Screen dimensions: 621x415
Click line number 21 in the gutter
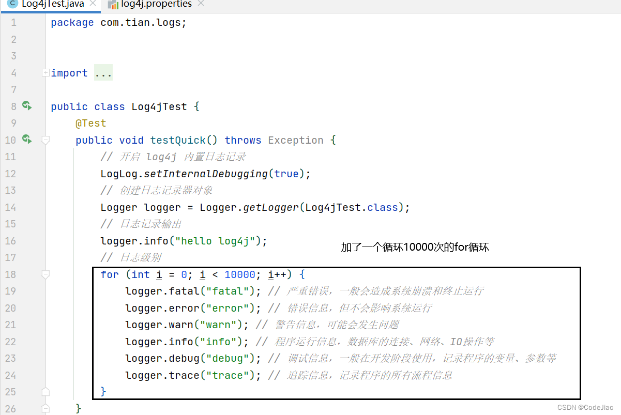[10, 325]
